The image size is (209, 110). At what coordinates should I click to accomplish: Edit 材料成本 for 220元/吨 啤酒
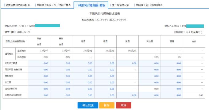(x=105, y=76)
